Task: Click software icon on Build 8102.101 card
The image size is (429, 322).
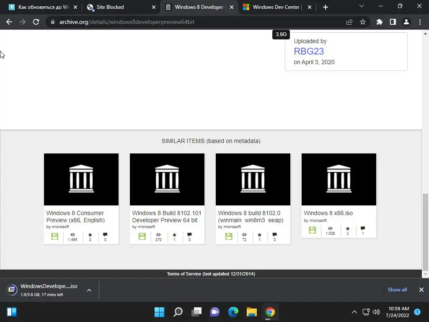Action: pyautogui.click(x=142, y=236)
